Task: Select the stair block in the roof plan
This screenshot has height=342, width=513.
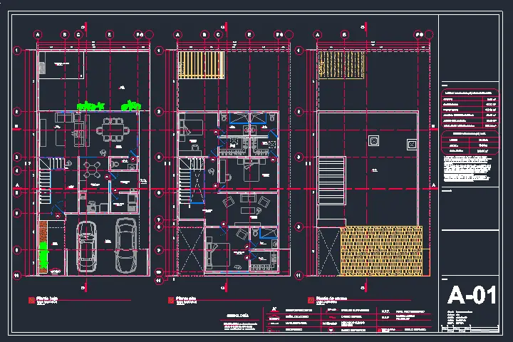Action: tap(331, 181)
